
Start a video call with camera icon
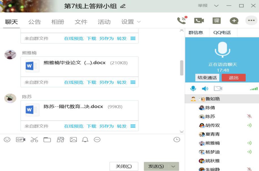(x=199, y=21)
